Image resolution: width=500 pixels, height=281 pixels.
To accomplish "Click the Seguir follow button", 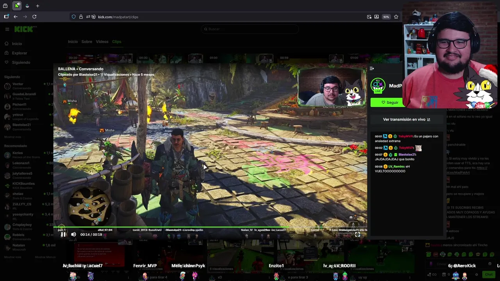I will [389, 102].
